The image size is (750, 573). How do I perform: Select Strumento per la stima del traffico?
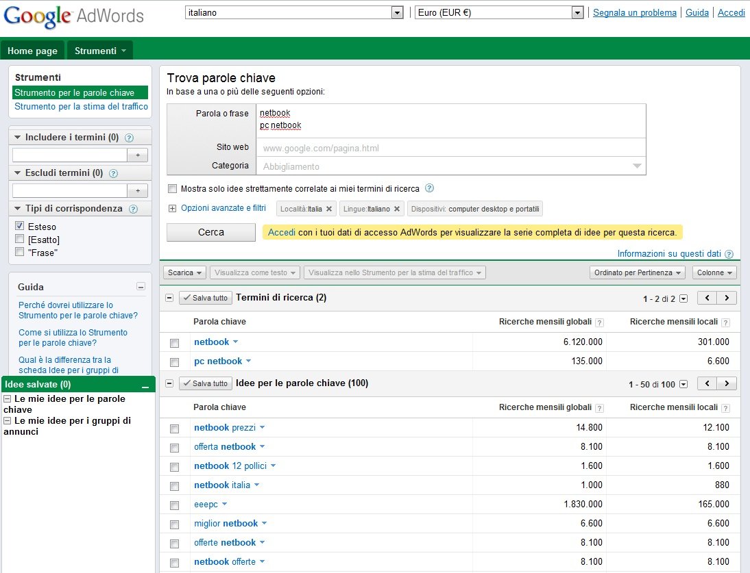click(82, 107)
